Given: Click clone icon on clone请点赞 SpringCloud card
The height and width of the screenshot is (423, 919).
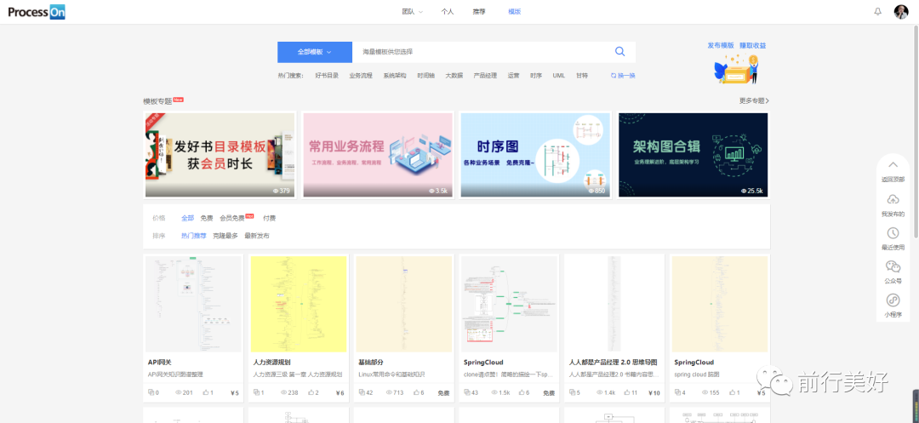Looking at the screenshot, I should 466,392.
